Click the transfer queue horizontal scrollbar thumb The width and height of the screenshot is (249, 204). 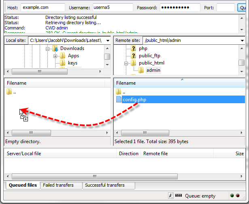click(x=95, y=176)
